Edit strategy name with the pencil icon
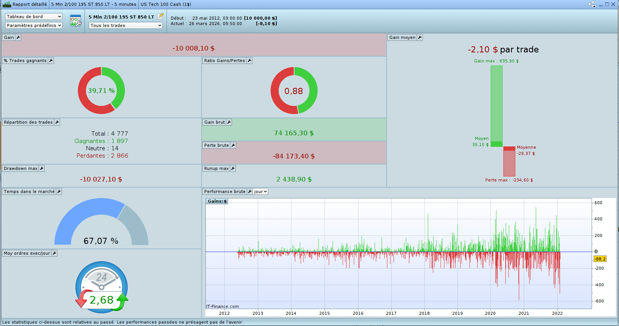Screen dimensions: 619x326 [160, 16]
